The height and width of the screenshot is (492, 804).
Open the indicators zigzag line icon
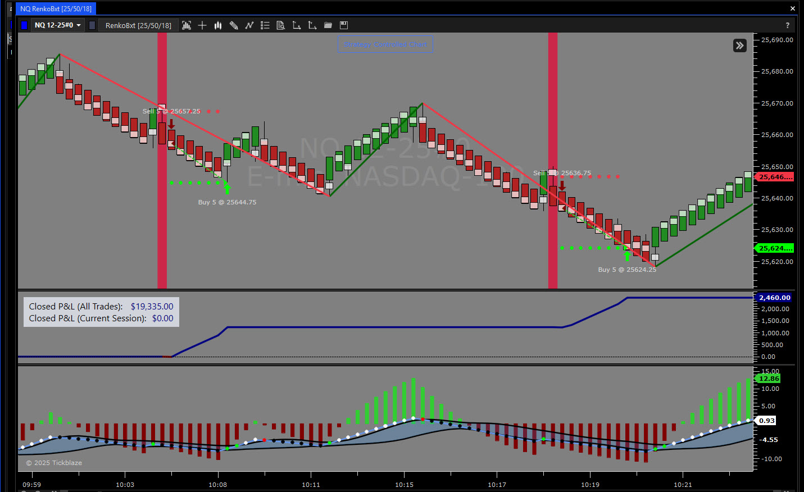[x=249, y=25]
